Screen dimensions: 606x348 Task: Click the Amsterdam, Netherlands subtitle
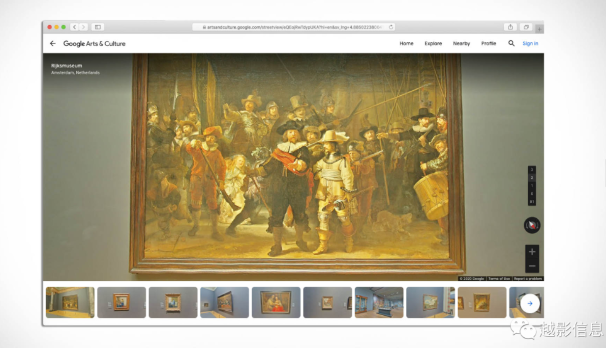pos(75,73)
